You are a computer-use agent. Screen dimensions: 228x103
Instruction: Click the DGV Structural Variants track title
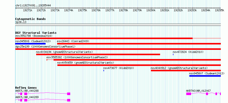[x=36, y=33]
